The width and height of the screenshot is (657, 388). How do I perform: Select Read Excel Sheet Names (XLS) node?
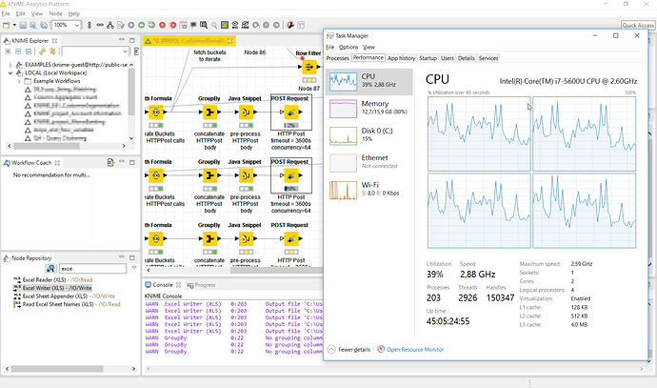67,304
